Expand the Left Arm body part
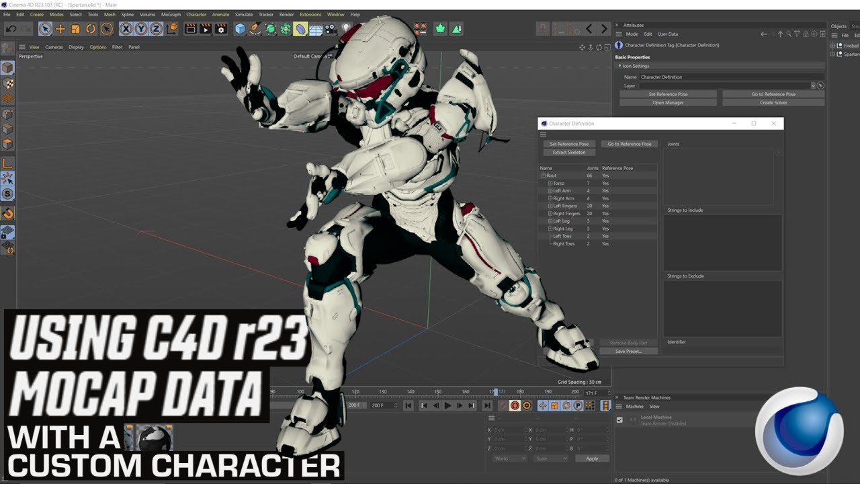Viewport: 860px width, 484px height. coord(550,191)
